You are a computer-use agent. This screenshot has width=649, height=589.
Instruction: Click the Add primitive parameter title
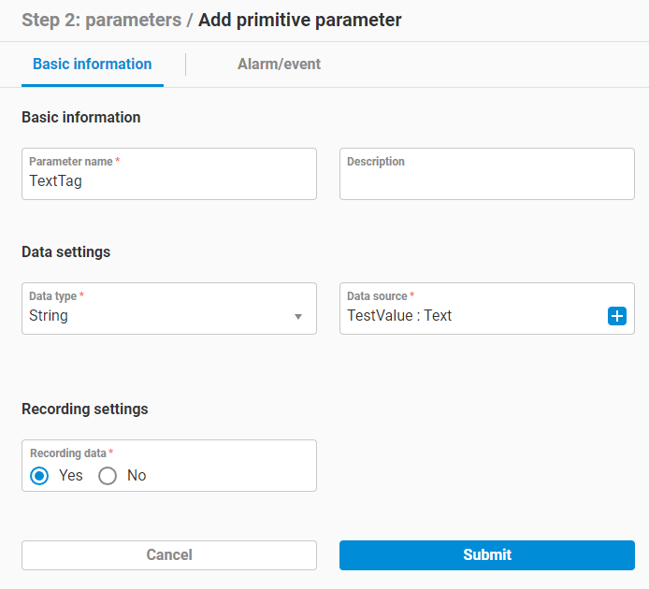[x=299, y=20]
